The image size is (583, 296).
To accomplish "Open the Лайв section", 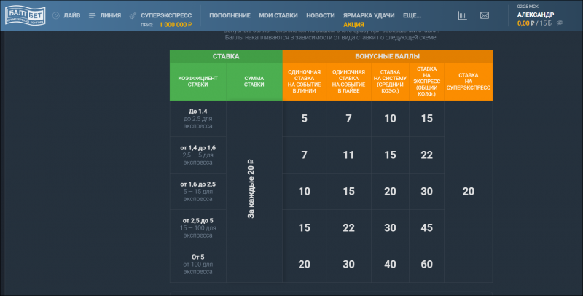I will (71, 15).
